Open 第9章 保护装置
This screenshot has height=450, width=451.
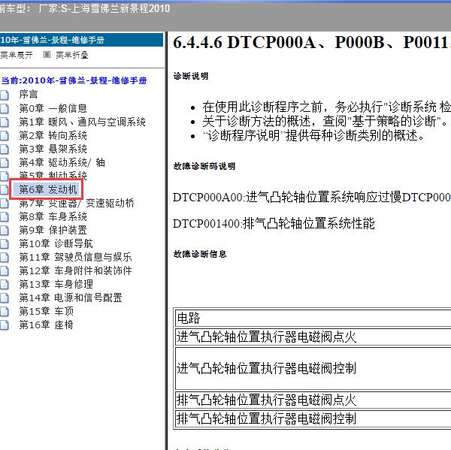53,230
